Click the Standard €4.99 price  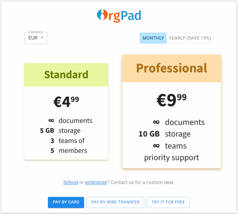pyautogui.click(x=66, y=102)
